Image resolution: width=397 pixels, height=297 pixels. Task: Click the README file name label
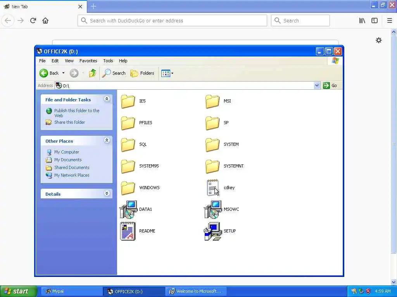(x=147, y=231)
